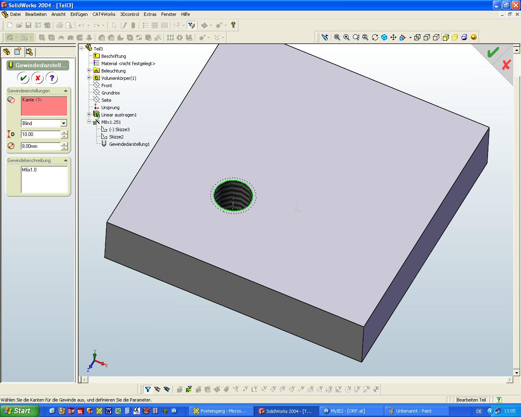Viewport: 521px width, 417px height.
Task: Select the Rotate View tool
Action: click(x=375, y=37)
